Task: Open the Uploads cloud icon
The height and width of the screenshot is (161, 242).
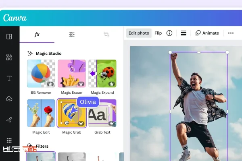Action: (x=9, y=99)
